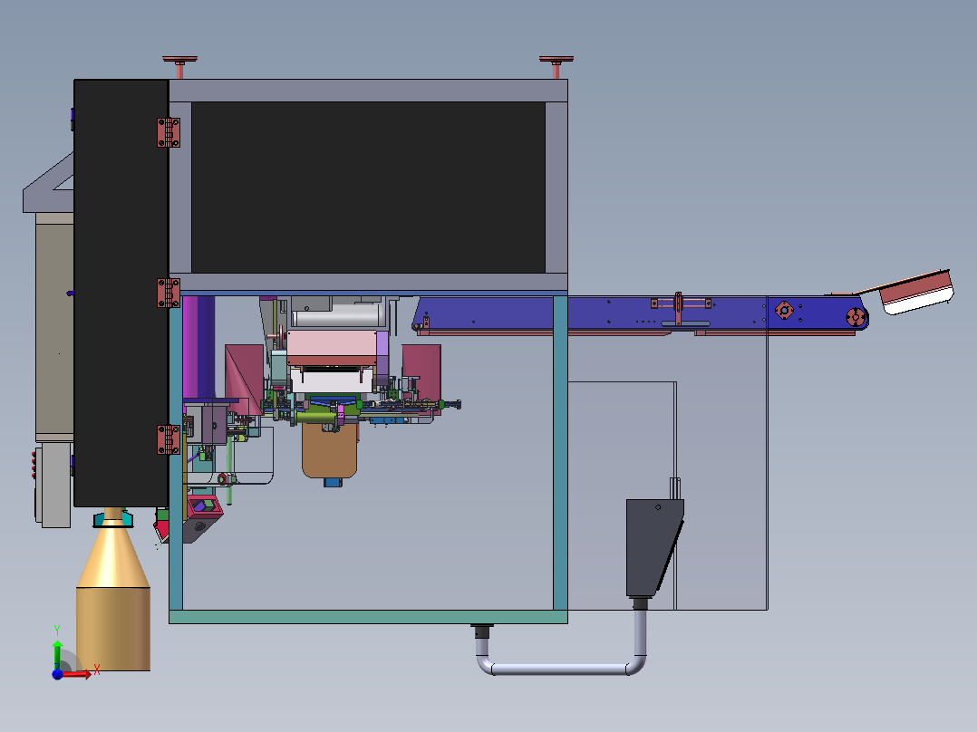The height and width of the screenshot is (732, 977).
Task: Select the golden cylindrical bin below the cone
Action: click(x=112, y=629)
